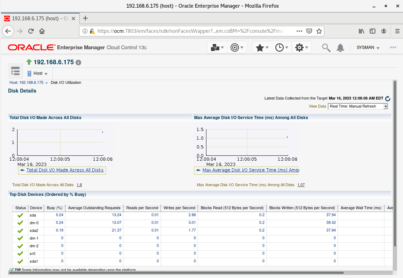Click the Device column header

[36, 208]
